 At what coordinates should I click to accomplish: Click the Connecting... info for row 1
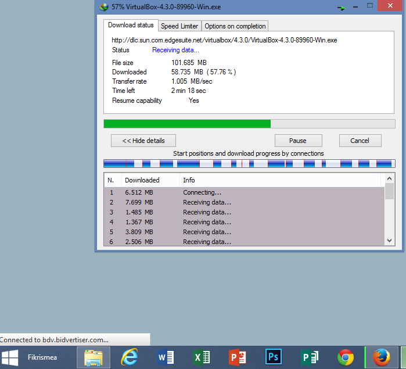pos(202,192)
